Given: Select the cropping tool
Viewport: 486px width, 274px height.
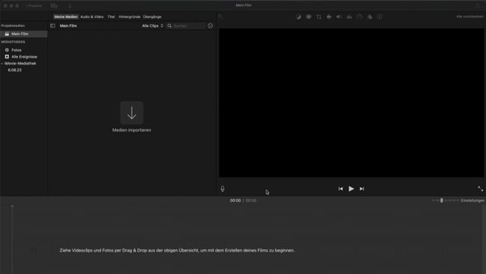Looking at the screenshot, I should click(x=319, y=16).
